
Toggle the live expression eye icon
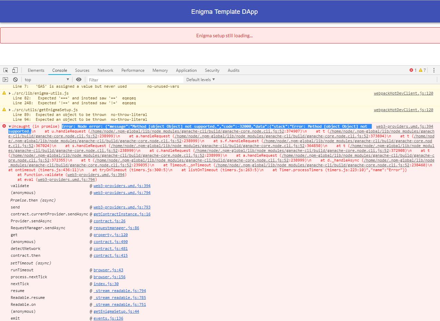pyautogui.click(x=79, y=79)
